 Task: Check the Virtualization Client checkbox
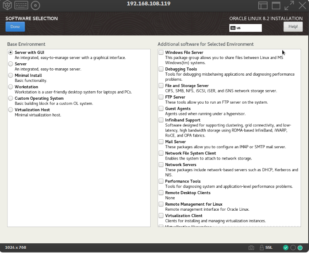pyautogui.click(x=161, y=215)
